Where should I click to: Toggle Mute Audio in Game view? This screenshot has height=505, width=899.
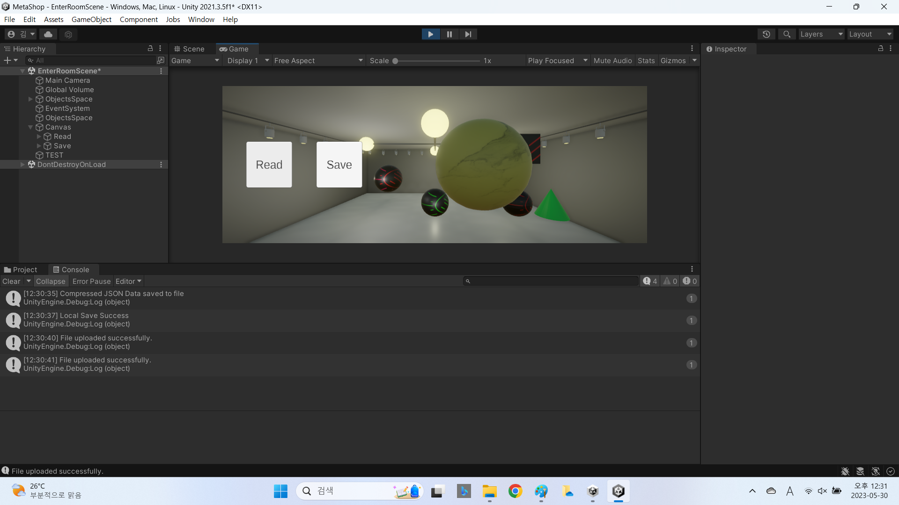click(x=612, y=61)
